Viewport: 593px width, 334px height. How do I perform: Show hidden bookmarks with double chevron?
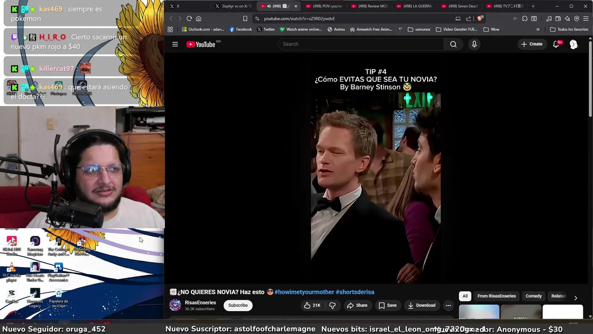538,29
